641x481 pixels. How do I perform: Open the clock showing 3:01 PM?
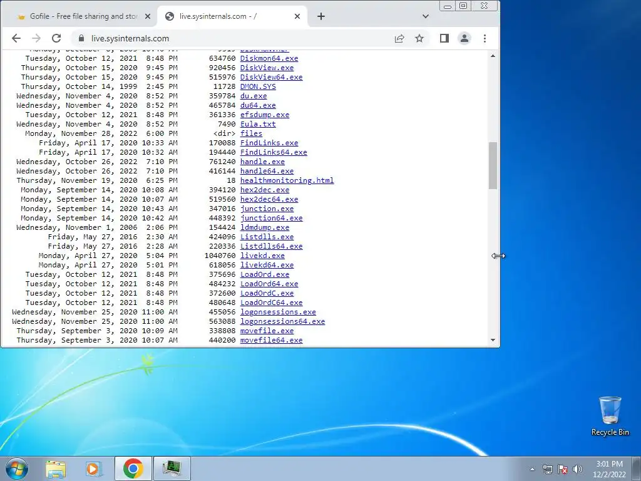[609, 469]
